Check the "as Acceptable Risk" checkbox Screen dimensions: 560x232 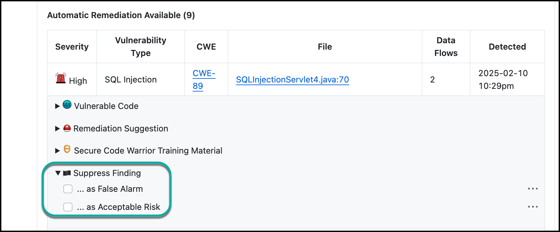[68, 207]
